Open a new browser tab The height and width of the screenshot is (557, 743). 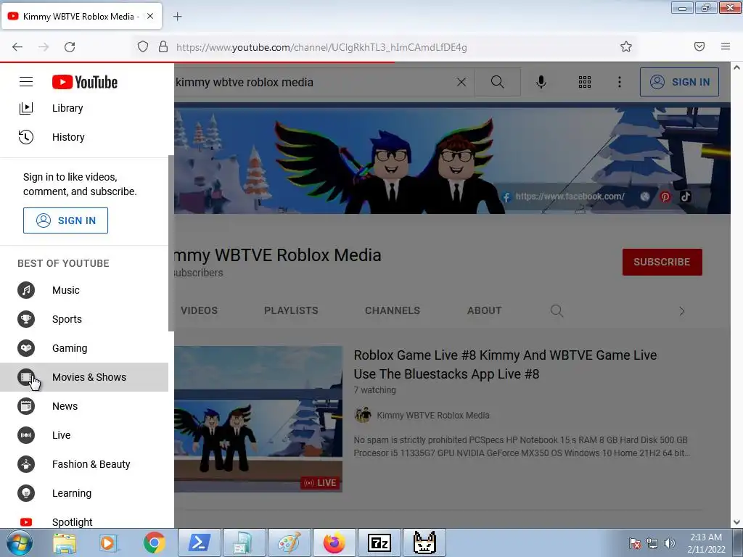point(177,17)
